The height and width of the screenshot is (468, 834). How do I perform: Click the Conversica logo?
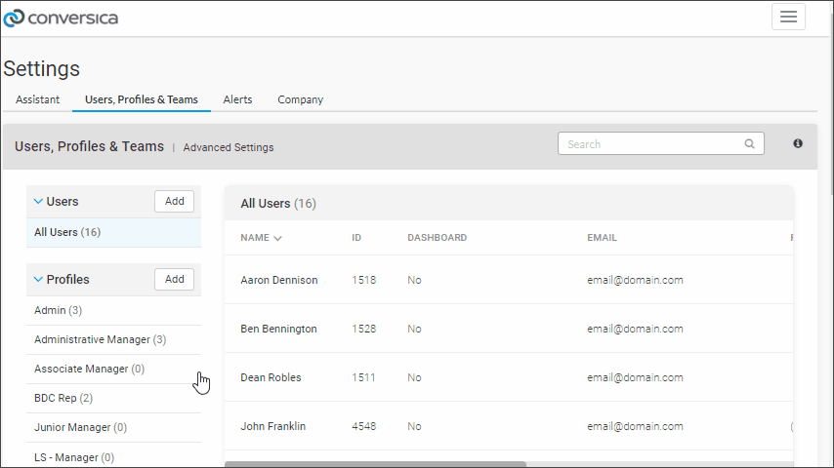(61, 19)
